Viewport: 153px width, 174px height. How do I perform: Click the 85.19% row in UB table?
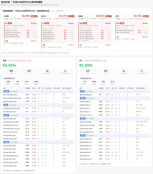tap(115, 156)
